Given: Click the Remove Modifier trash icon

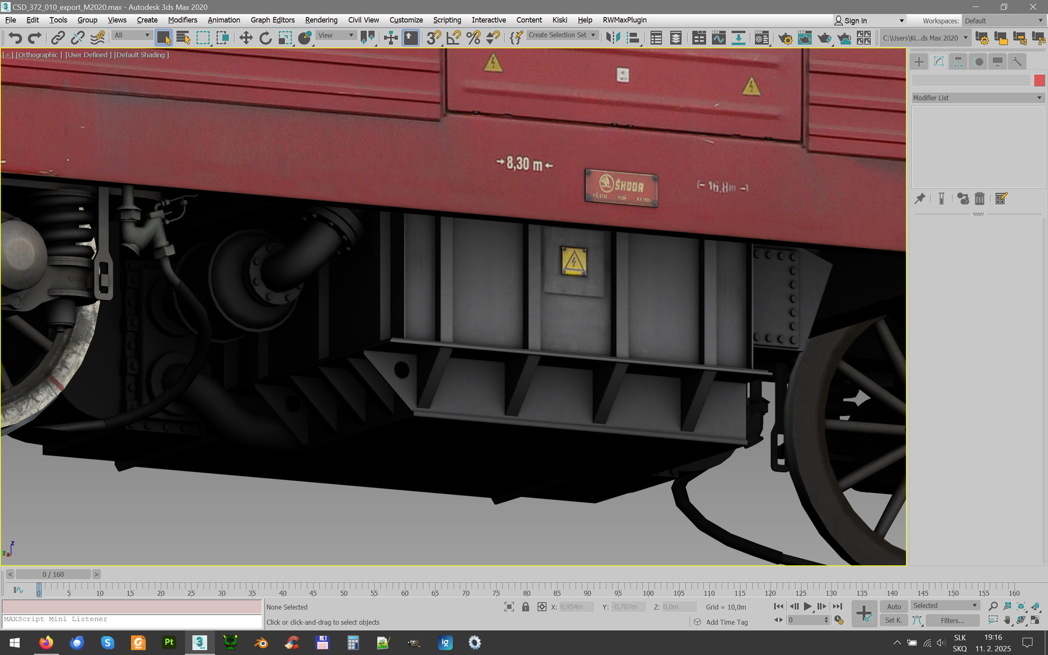Looking at the screenshot, I should click(x=980, y=199).
